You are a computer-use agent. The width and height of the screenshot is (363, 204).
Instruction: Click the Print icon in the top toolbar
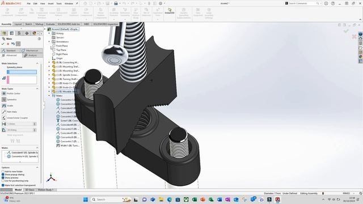116,3
